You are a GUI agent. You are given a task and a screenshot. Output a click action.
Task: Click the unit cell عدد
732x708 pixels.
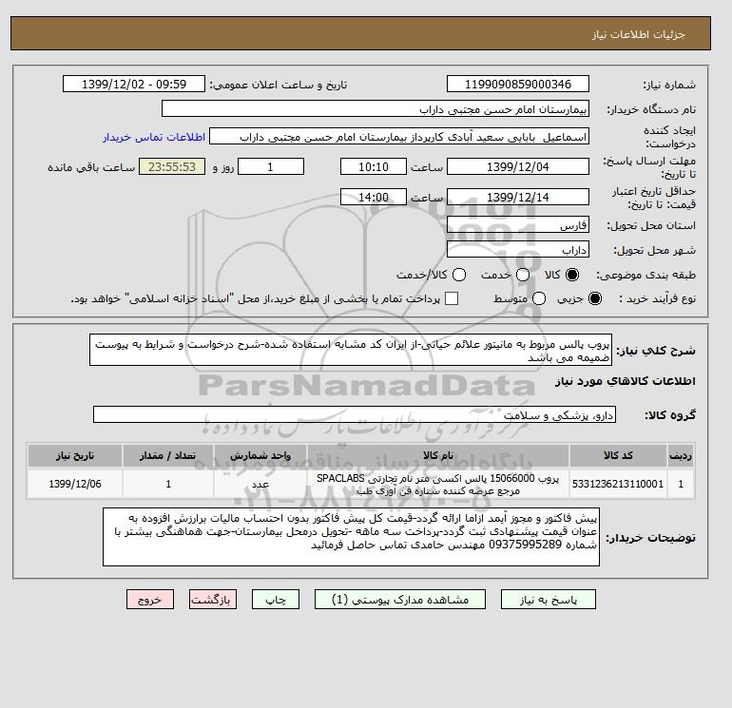(260, 484)
